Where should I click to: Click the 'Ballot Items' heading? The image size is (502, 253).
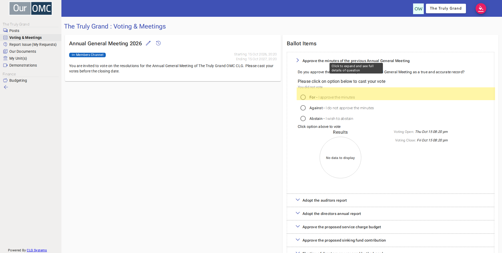[301, 43]
